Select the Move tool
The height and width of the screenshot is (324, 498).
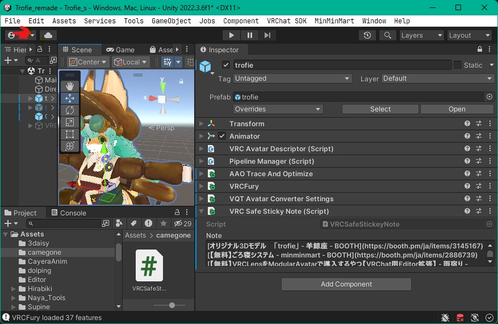[x=70, y=98]
